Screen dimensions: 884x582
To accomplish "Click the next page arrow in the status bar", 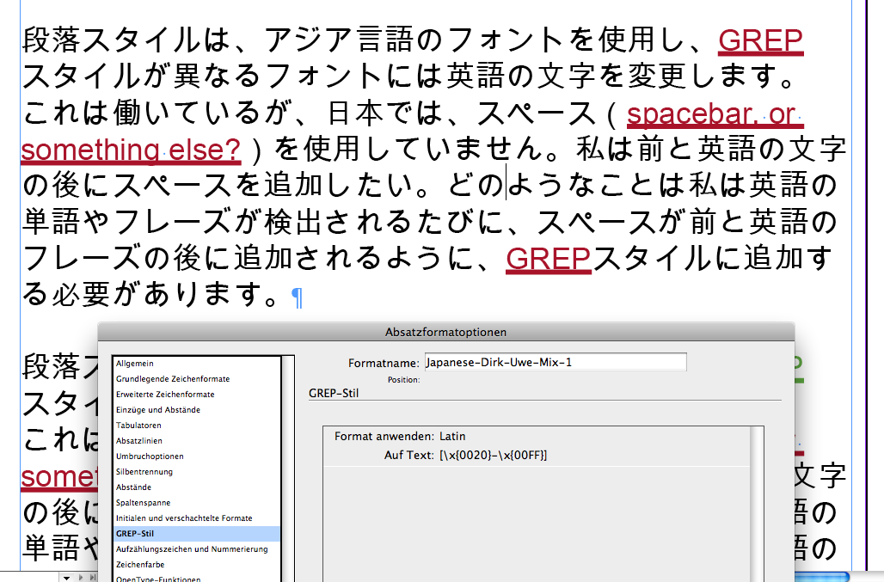I will click(x=81, y=578).
